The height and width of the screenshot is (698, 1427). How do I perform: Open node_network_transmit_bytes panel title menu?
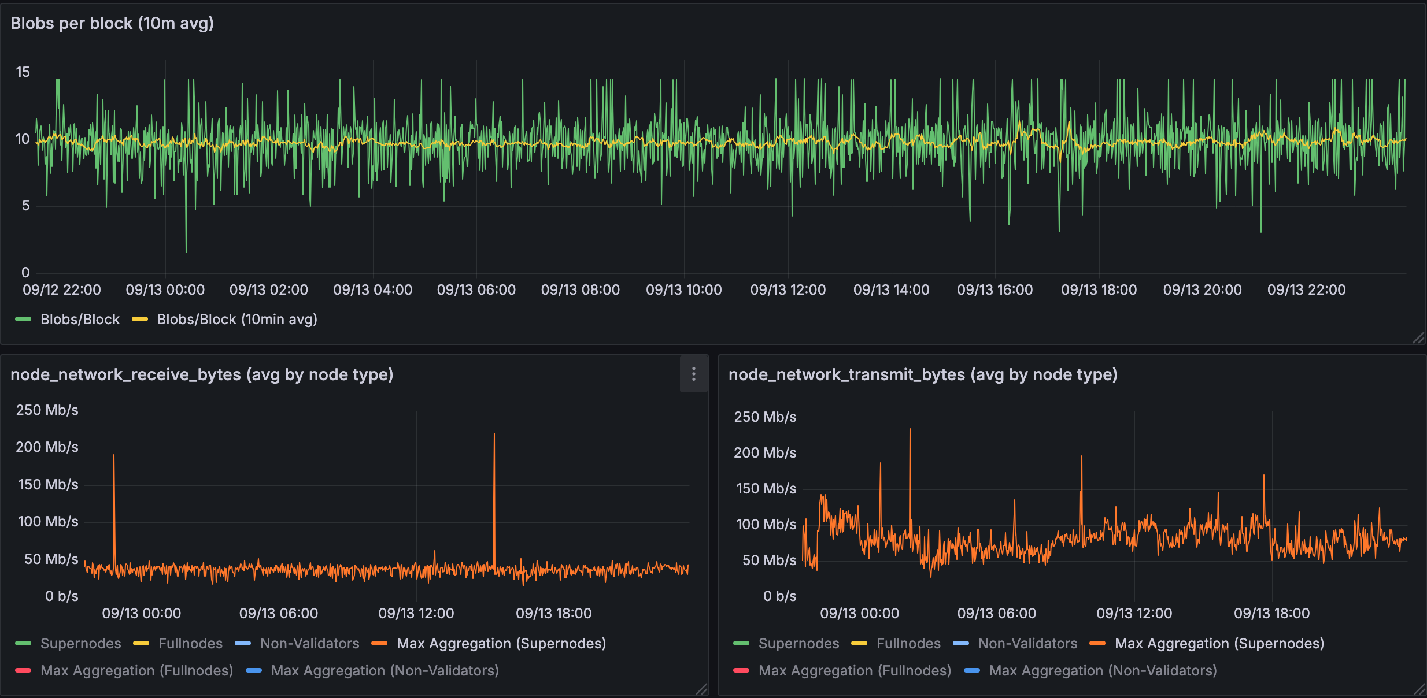coord(923,374)
